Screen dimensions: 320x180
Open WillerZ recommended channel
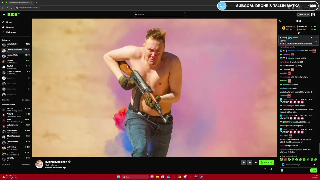(16, 115)
